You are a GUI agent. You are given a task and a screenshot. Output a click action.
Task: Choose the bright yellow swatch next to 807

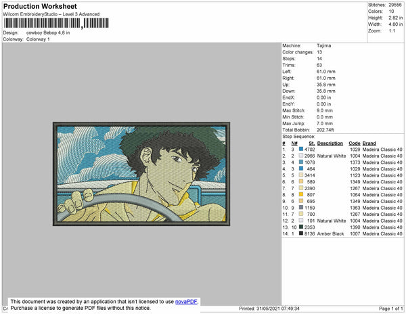(301, 194)
